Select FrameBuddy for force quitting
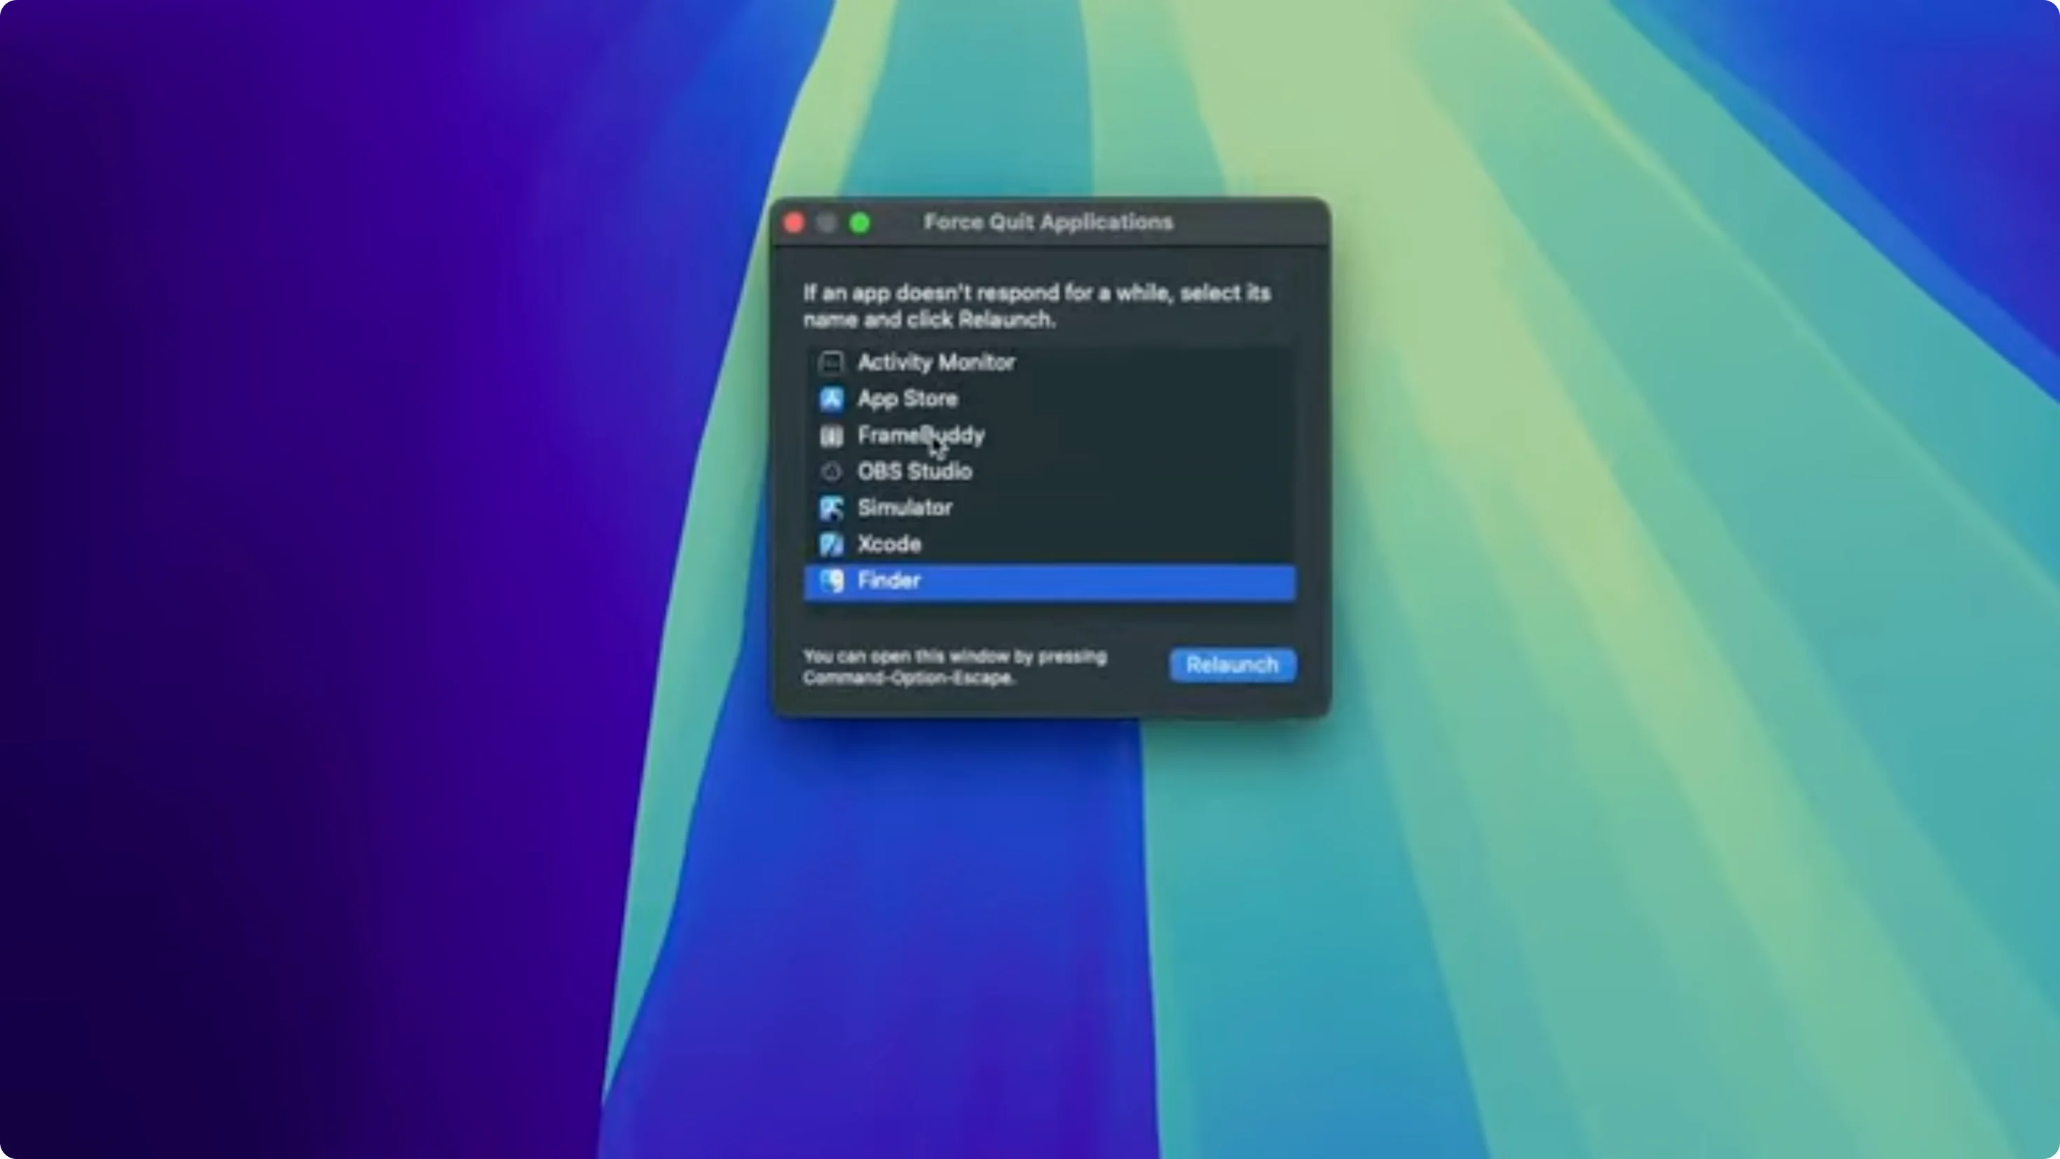 (x=921, y=435)
